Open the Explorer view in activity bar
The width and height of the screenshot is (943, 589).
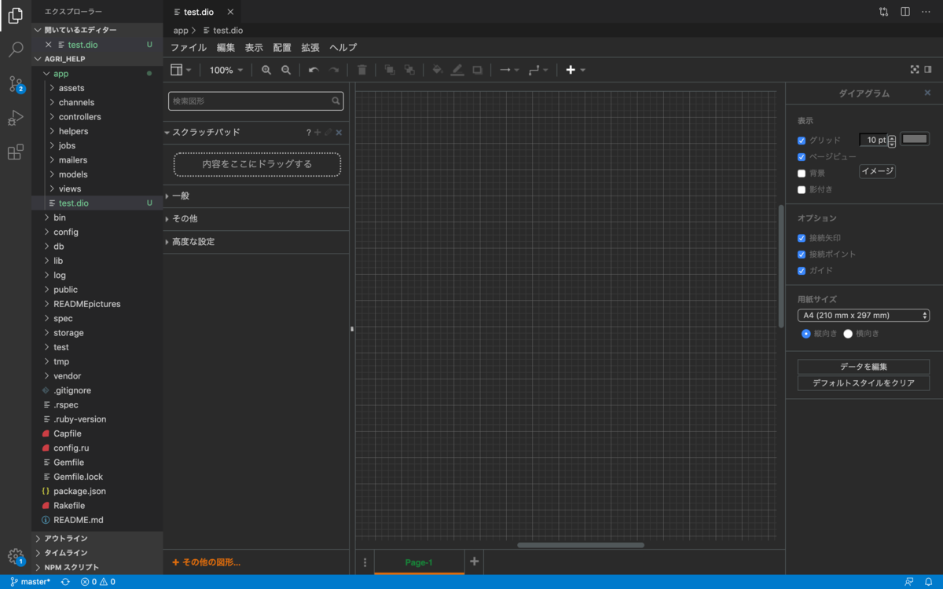[x=16, y=15]
